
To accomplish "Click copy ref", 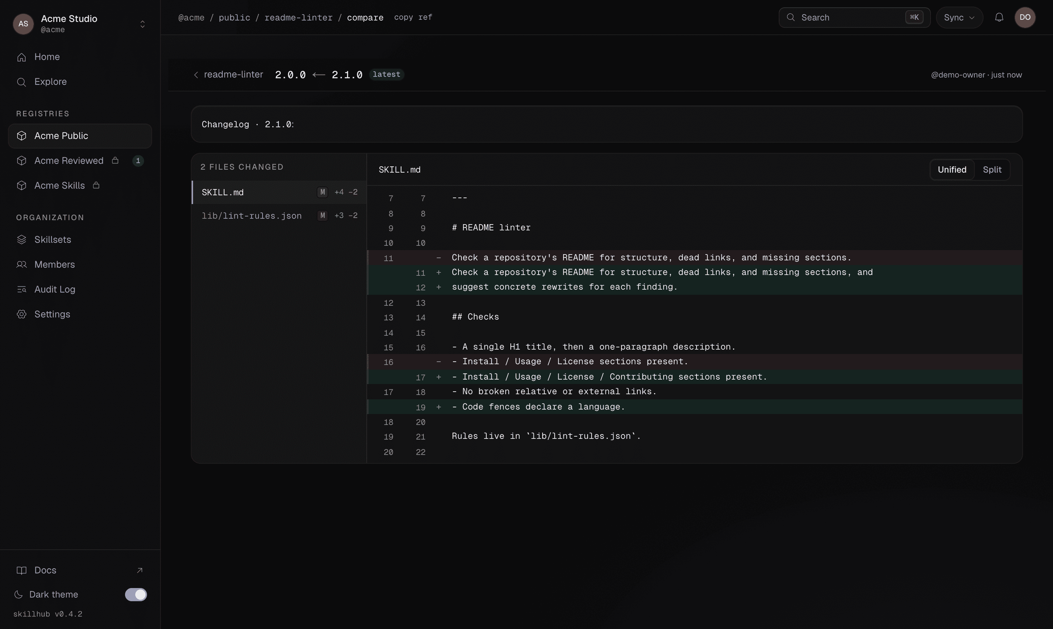I will coord(413,18).
